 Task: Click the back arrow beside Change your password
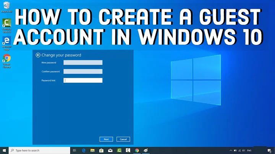[38, 55]
